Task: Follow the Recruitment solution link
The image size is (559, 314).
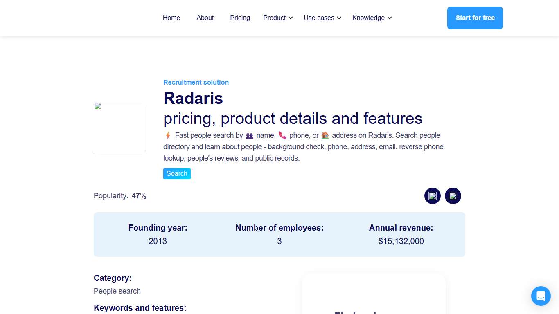Action: point(196,82)
